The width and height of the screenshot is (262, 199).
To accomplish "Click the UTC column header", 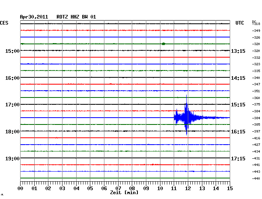I will 239,23.
